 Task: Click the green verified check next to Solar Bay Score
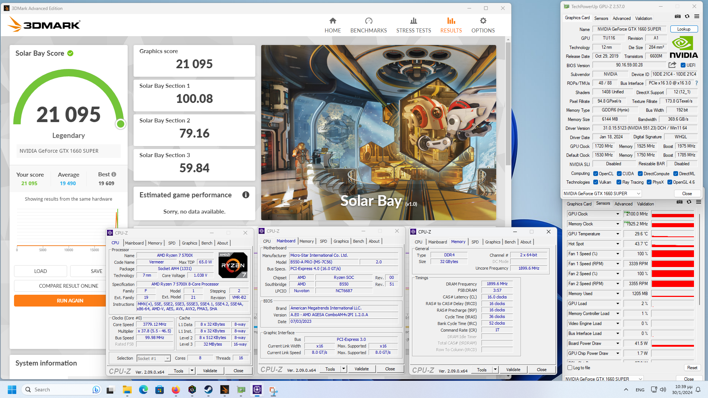[x=70, y=53]
